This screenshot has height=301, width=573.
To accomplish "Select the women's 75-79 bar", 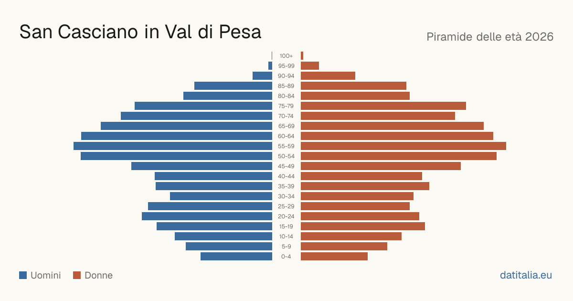I will tap(383, 106).
